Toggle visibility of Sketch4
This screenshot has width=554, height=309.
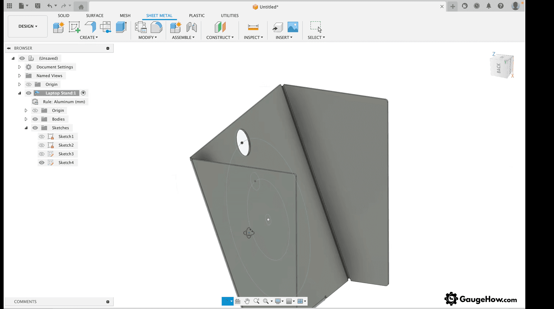(x=42, y=162)
